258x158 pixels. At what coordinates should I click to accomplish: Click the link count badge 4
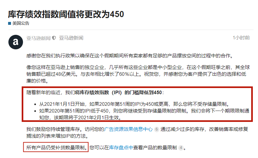click(181, 148)
